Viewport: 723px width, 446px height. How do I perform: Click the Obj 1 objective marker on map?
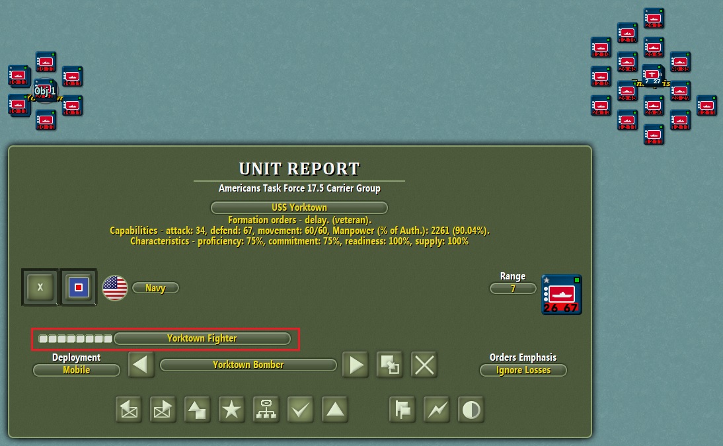coord(45,91)
